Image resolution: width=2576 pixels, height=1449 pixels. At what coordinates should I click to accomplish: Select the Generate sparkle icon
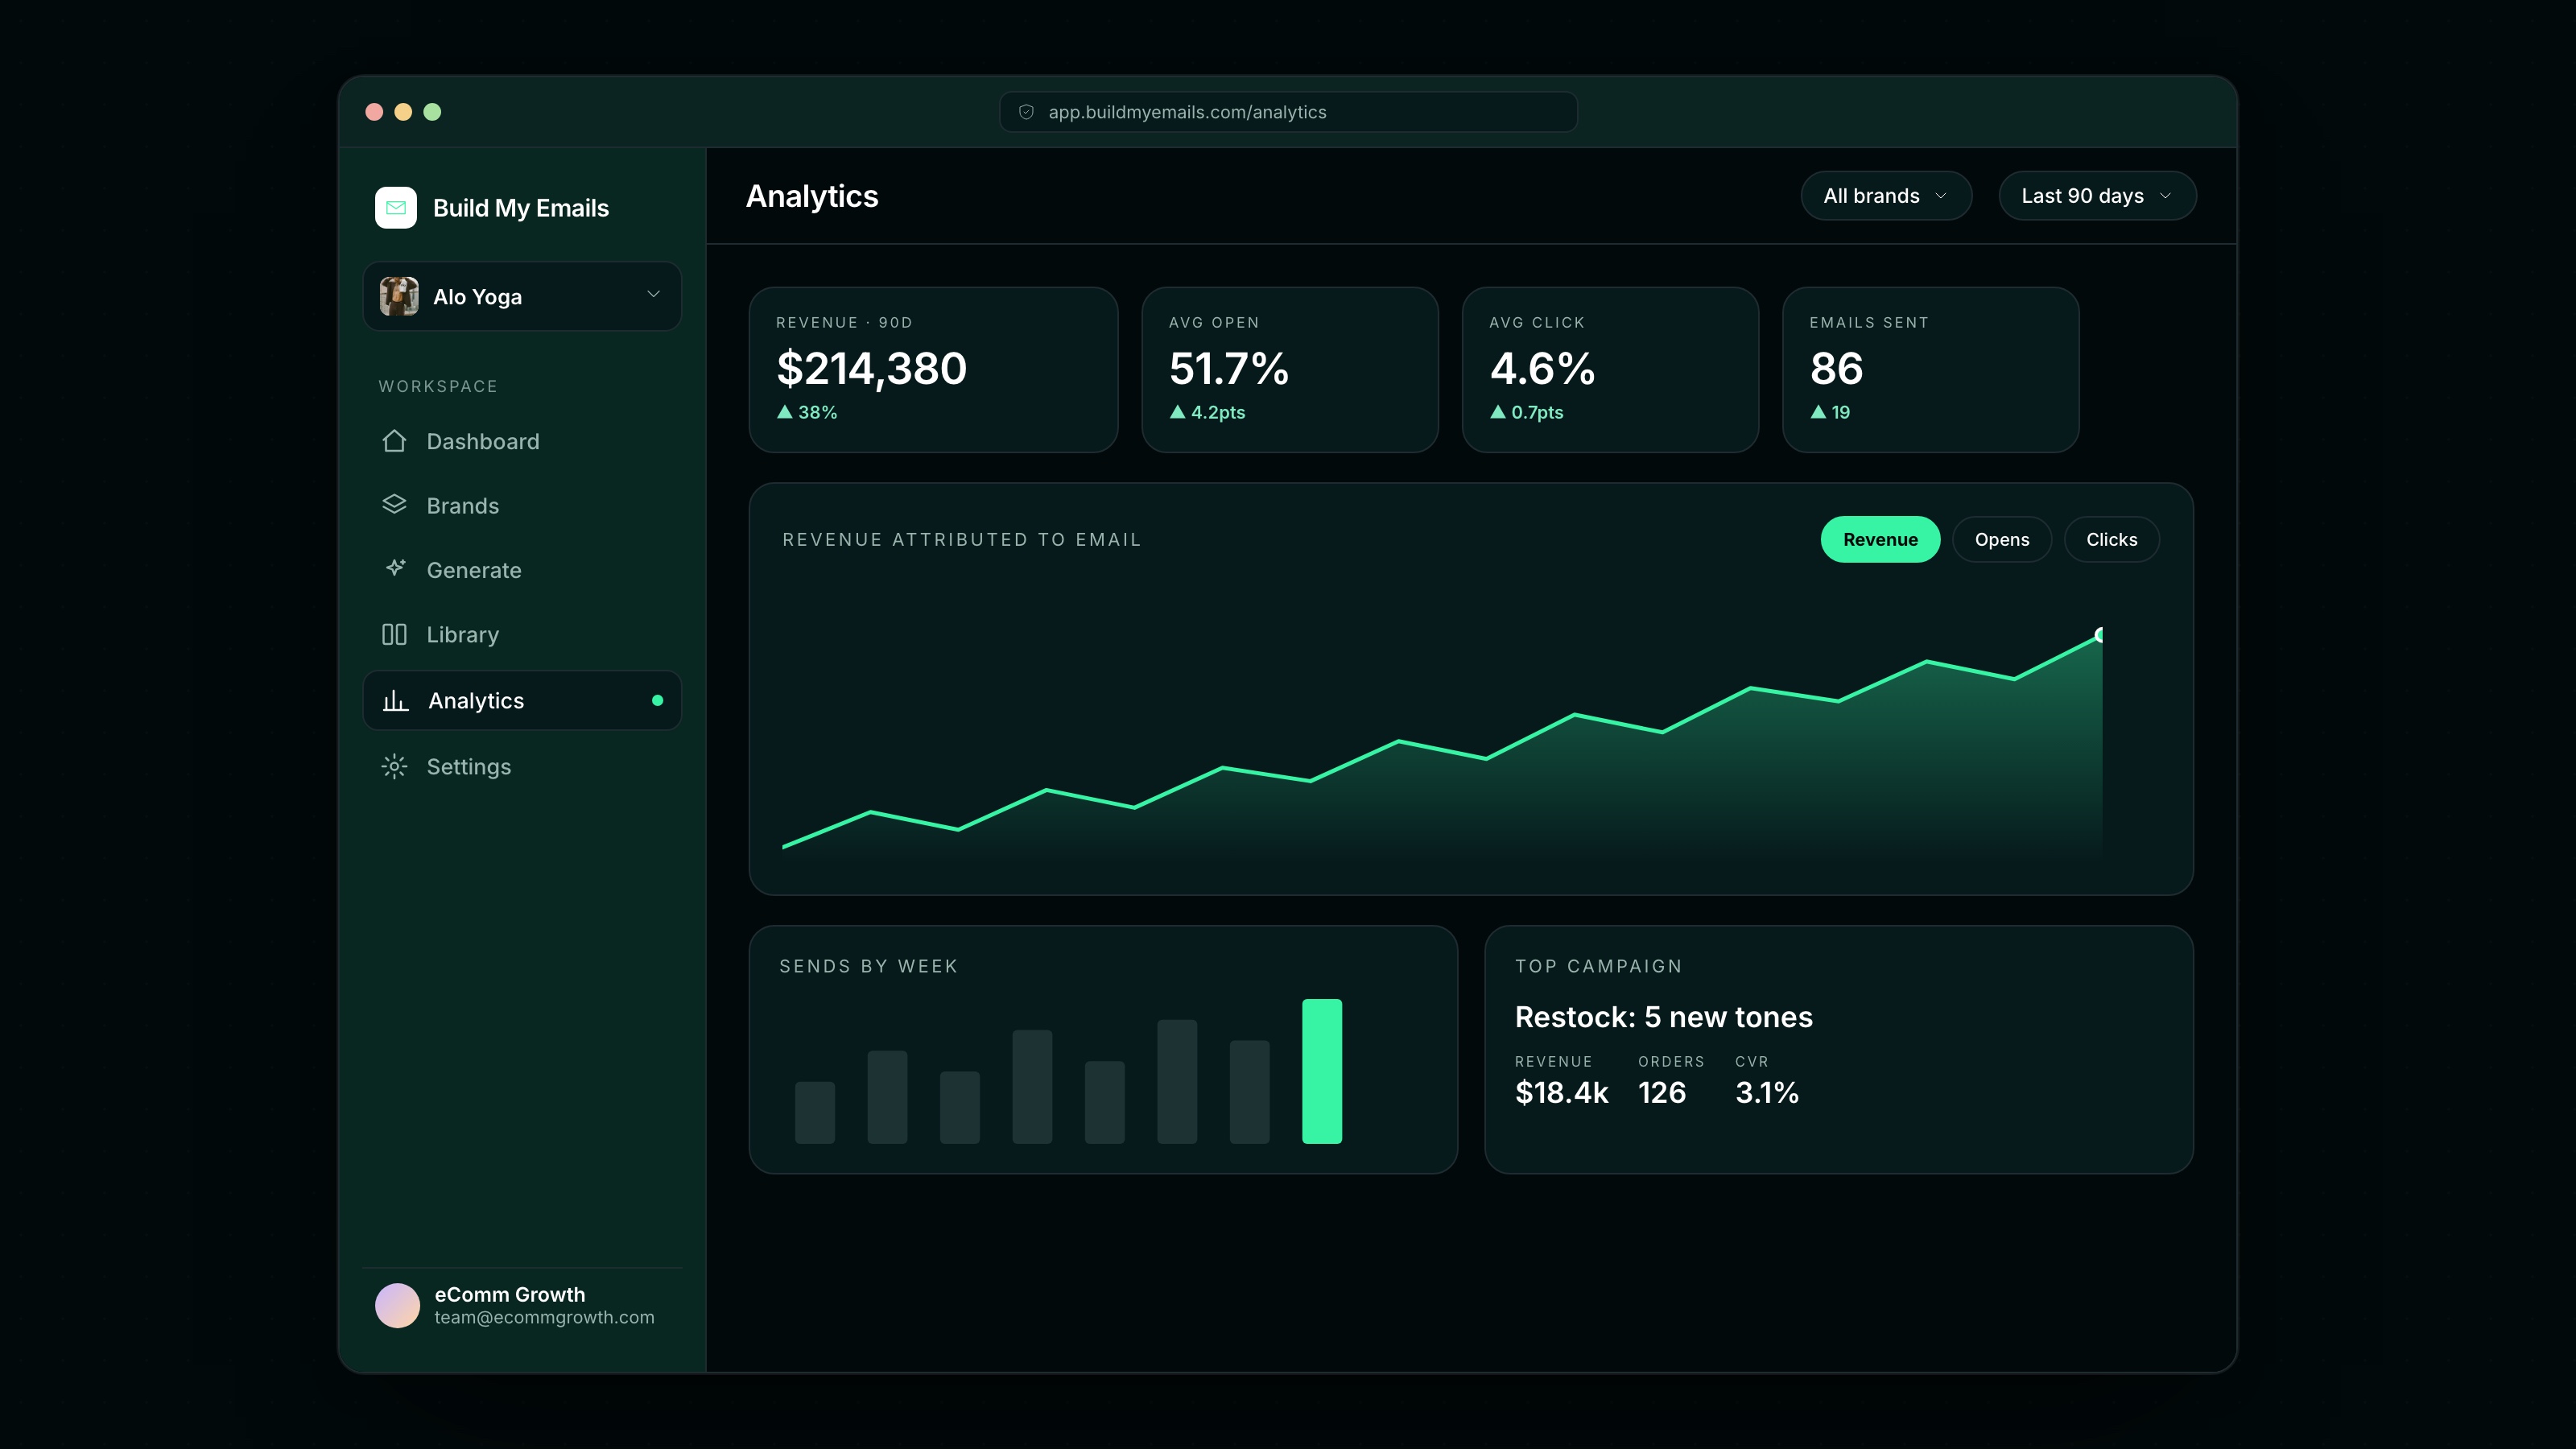pyautogui.click(x=394, y=569)
